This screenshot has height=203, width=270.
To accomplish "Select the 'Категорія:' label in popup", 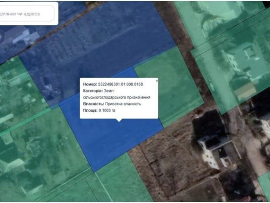I will pos(93,91).
